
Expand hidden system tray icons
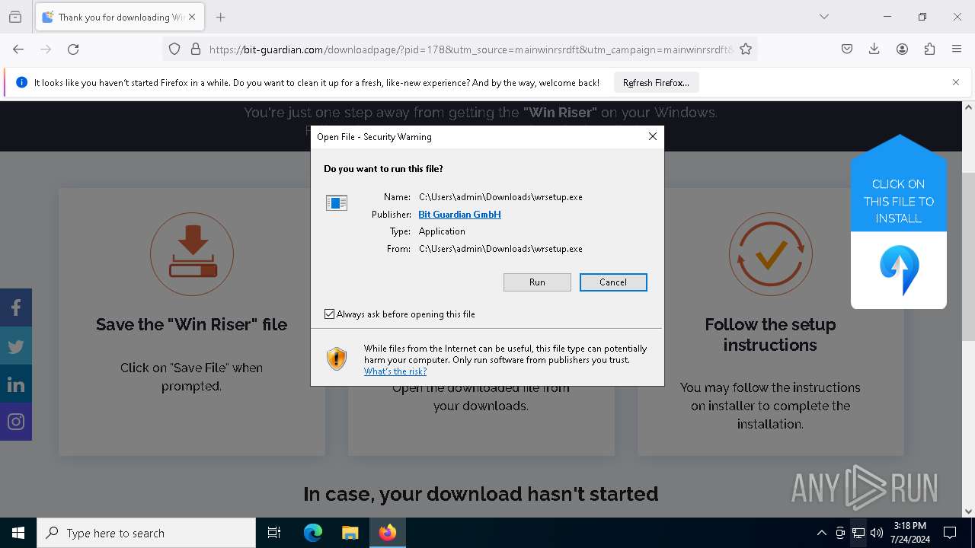pyautogui.click(x=821, y=533)
